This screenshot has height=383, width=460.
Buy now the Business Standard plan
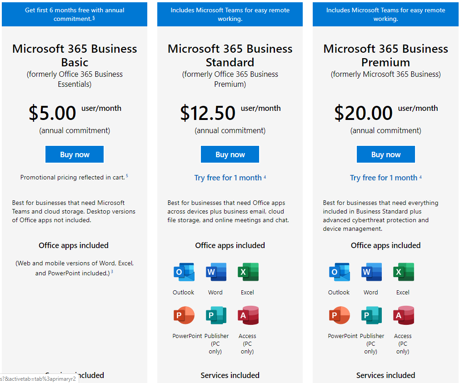tap(230, 154)
